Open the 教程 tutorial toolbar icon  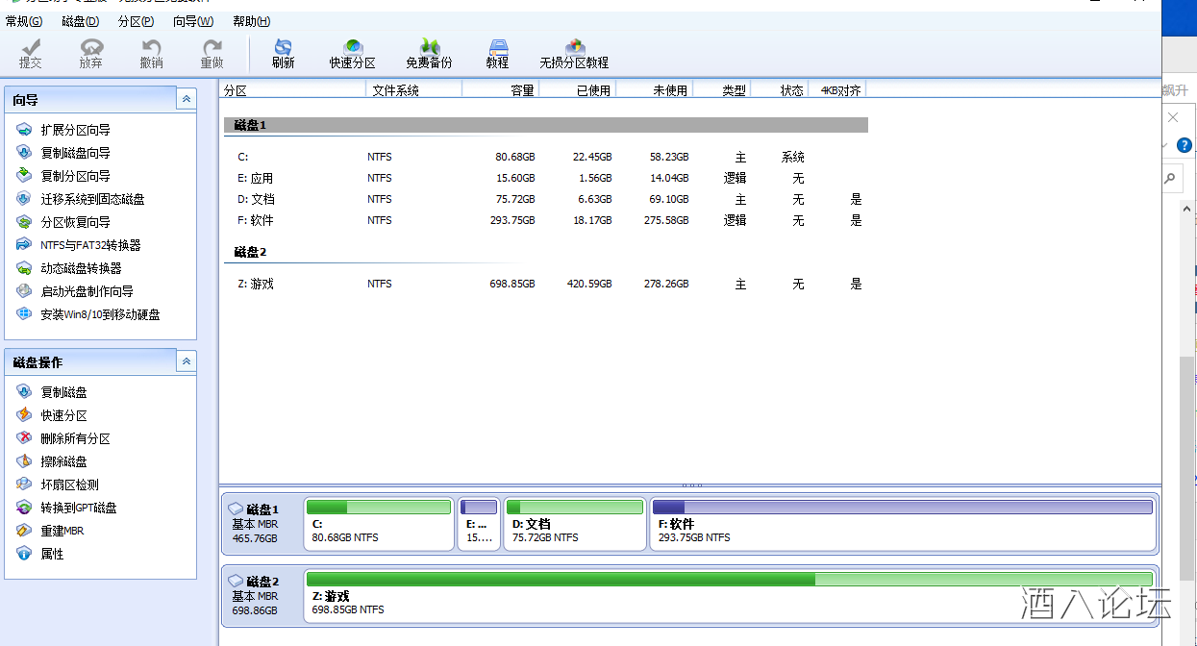497,54
